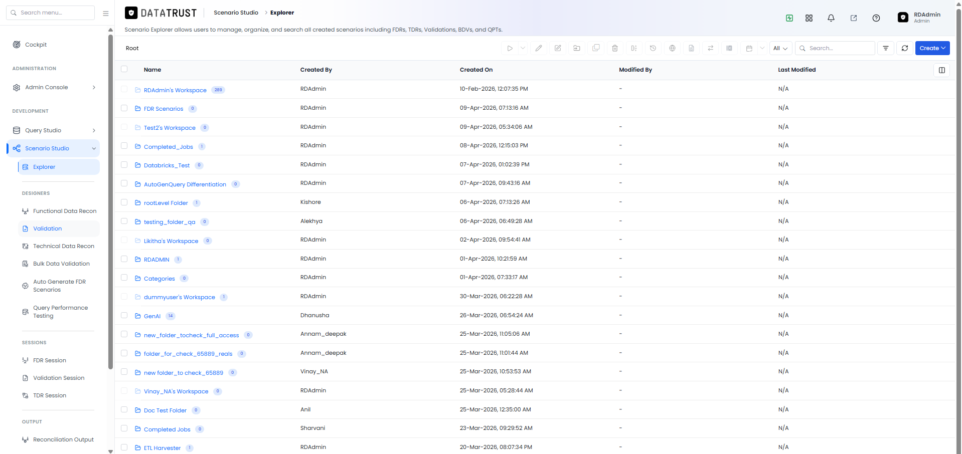
Task: Open the All filter dropdown
Action: pos(780,48)
